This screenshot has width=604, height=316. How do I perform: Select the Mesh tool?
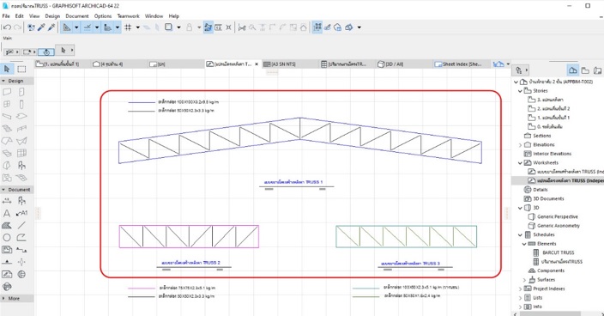click(x=21, y=178)
